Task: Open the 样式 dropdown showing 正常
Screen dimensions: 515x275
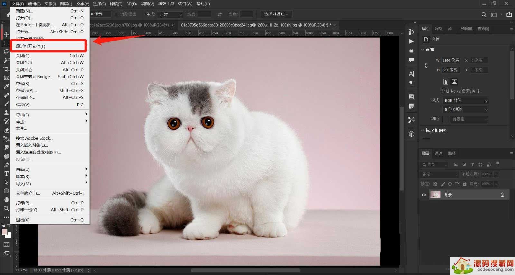Action: (x=170, y=14)
